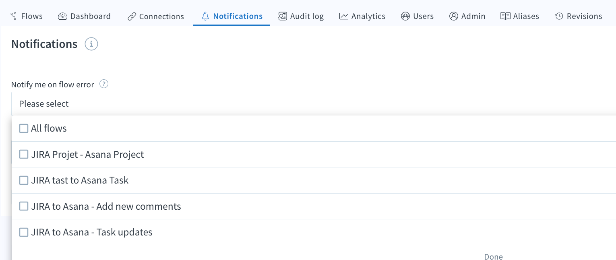616x260 pixels.
Task: Select JIRA to Asana - Add new comments label
Action: click(106, 206)
